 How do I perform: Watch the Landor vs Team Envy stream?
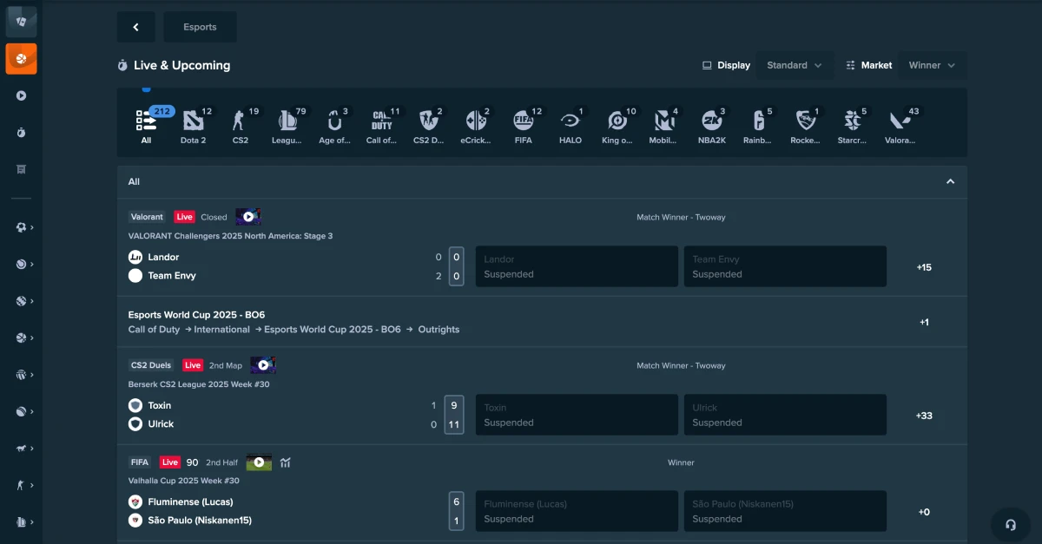click(x=248, y=217)
